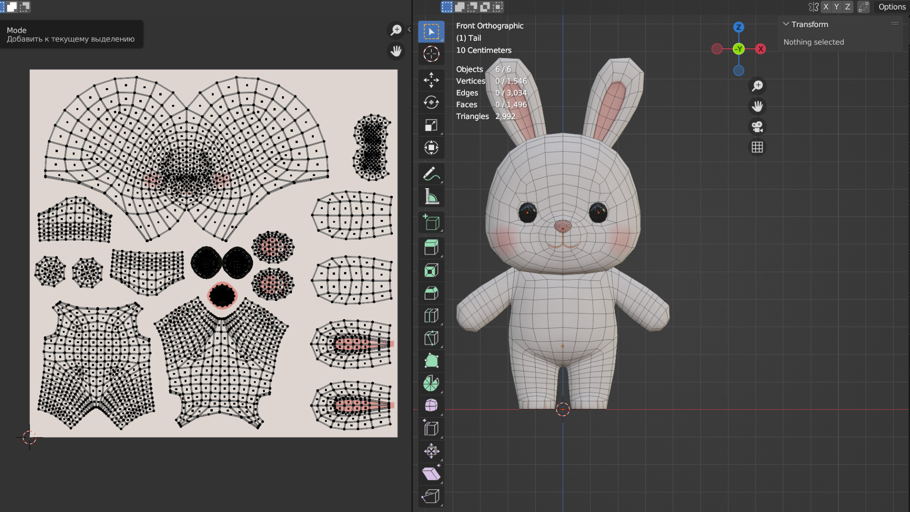Viewport: 910px width, 512px height.
Task: Select the Add Cube tool
Action: [431, 222]
